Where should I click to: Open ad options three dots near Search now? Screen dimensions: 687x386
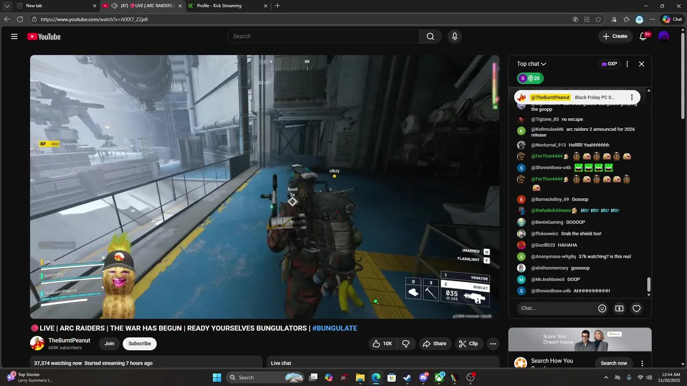[642, 363]
